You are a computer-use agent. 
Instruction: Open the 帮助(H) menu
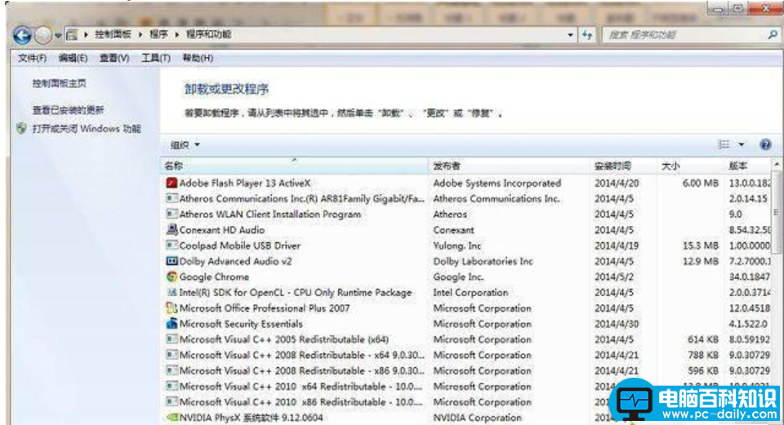click(x=198, y=58)
